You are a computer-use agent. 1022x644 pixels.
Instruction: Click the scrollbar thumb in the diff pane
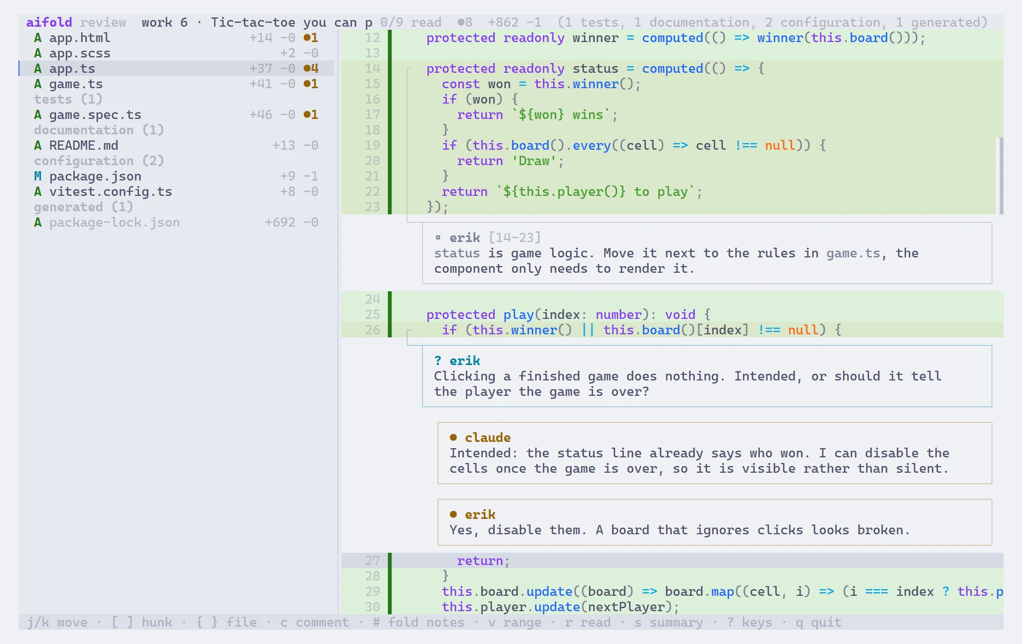(x=1001, y=176)
